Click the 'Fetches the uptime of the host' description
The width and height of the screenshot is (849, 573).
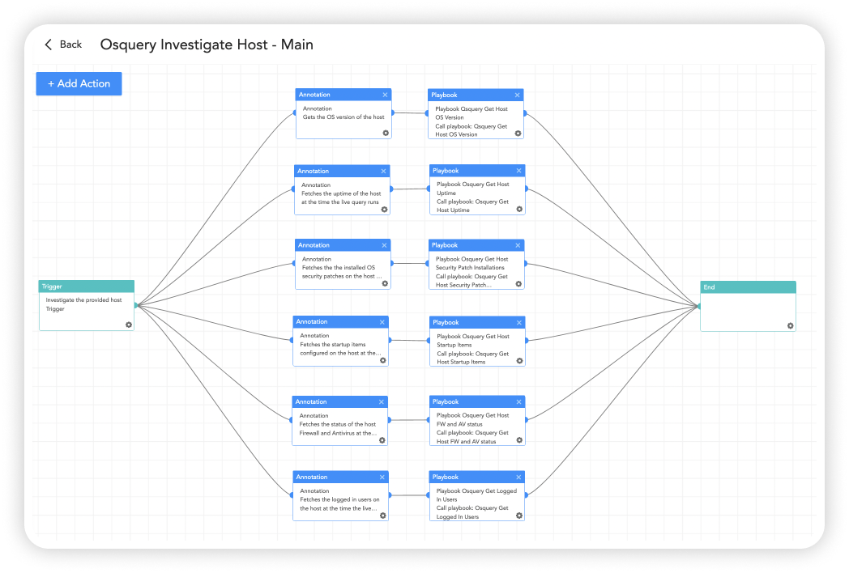point(341,198)
